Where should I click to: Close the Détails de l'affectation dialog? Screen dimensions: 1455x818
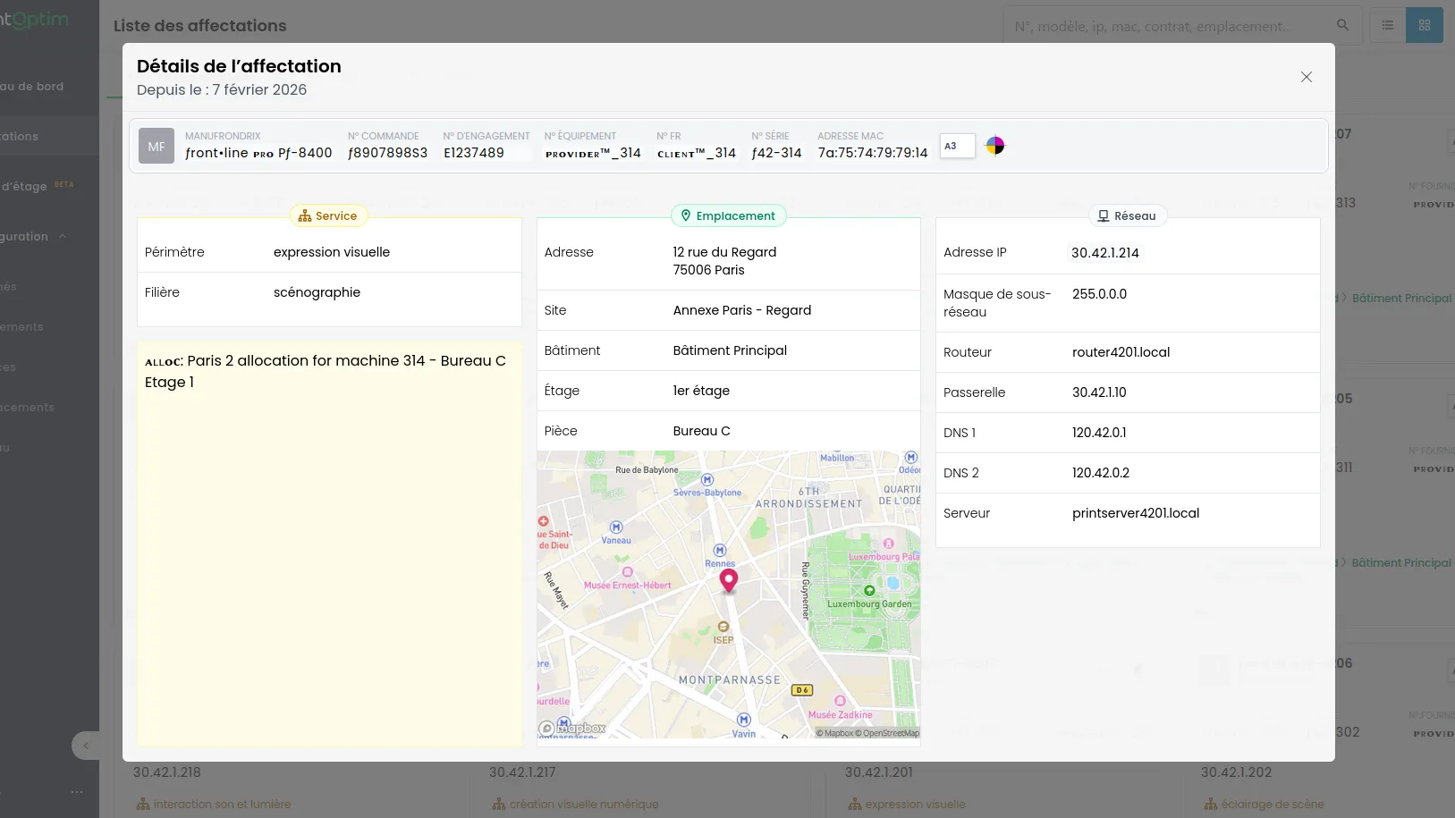coord(1306,77)
